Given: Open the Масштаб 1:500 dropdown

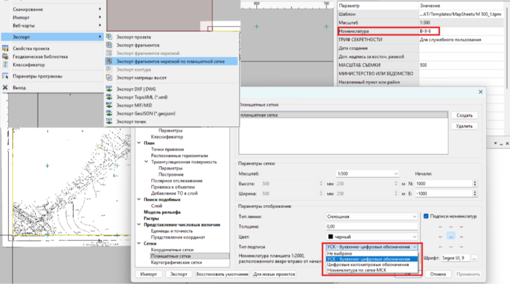Looking at the screenshot, I should (367, 173).
